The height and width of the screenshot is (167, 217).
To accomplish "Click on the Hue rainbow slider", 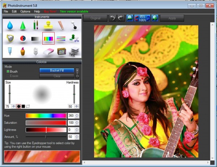I will tap(46, 115).
